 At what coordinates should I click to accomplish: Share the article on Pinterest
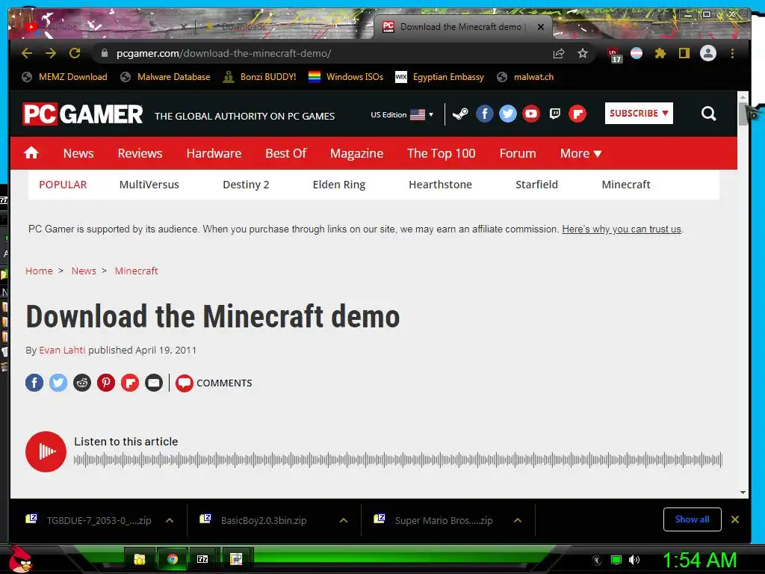click(x=106, y=383)
